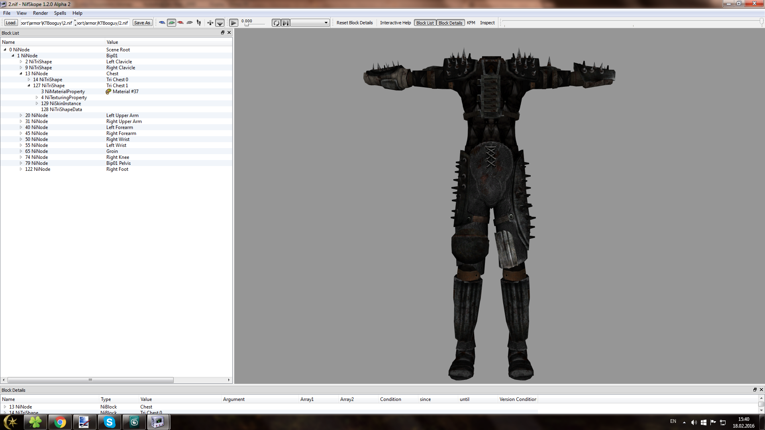Click the load file path field
This screenshot has height=430, width=765.
[47, 23]
